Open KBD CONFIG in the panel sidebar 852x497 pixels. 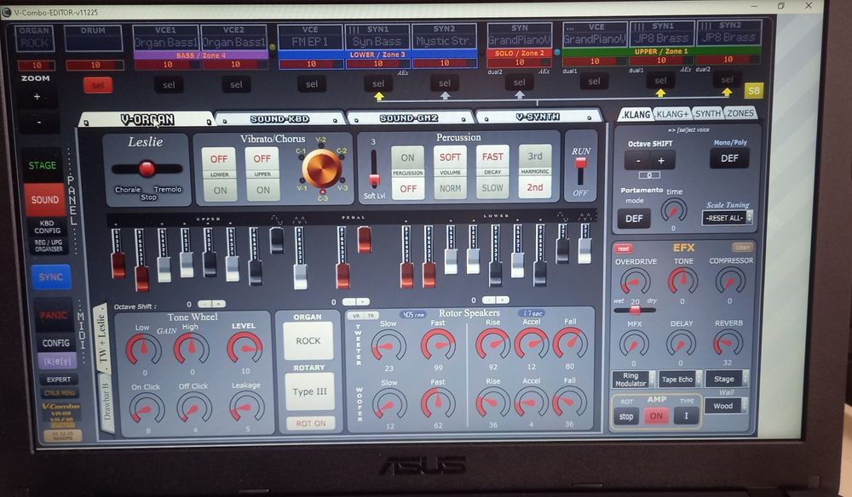47,226
